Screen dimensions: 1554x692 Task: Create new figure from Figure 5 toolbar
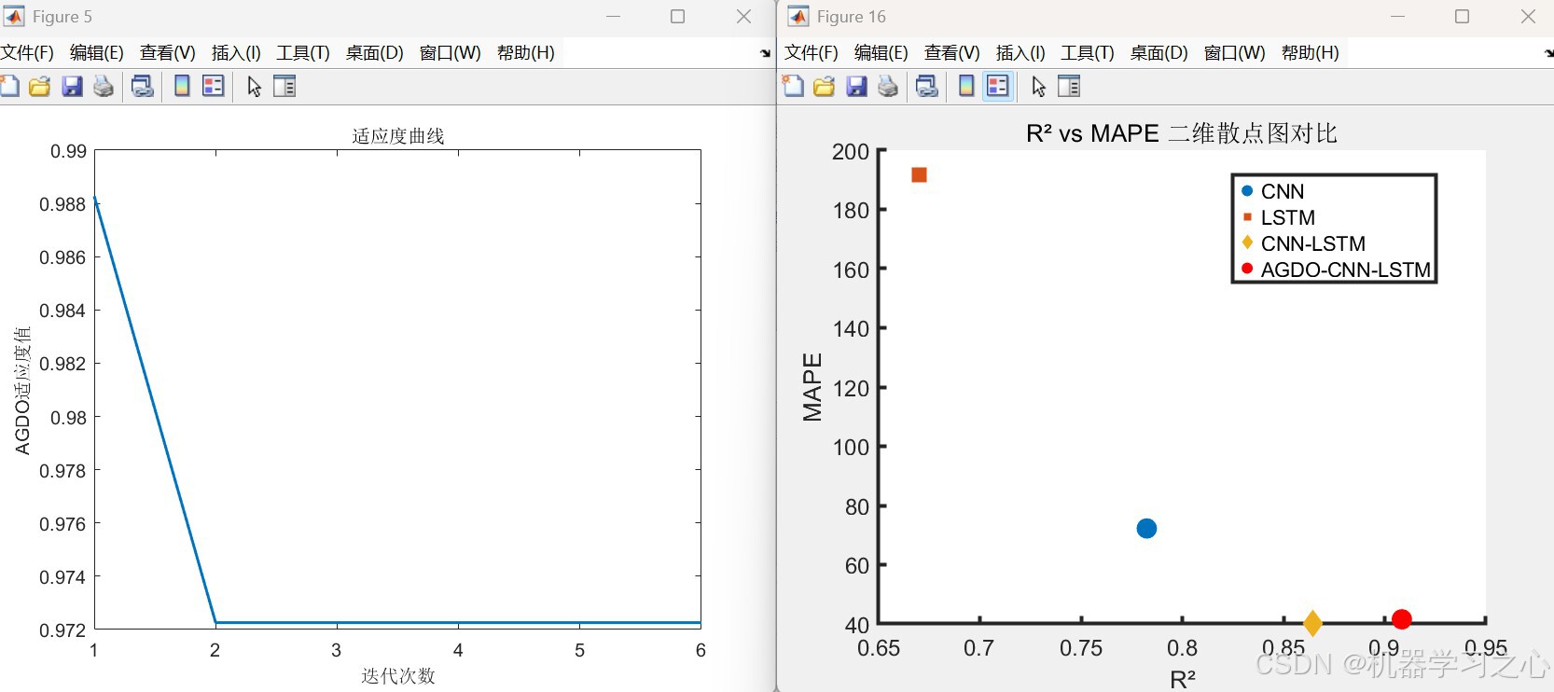[x=9, y=87]
